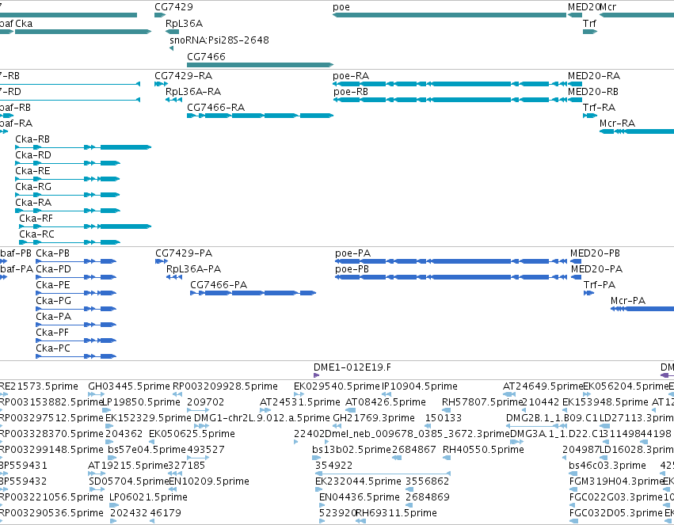The width and height of the screenshot is (674, 525).
Task: Click the poe-PB protein label
Action: 352,269
